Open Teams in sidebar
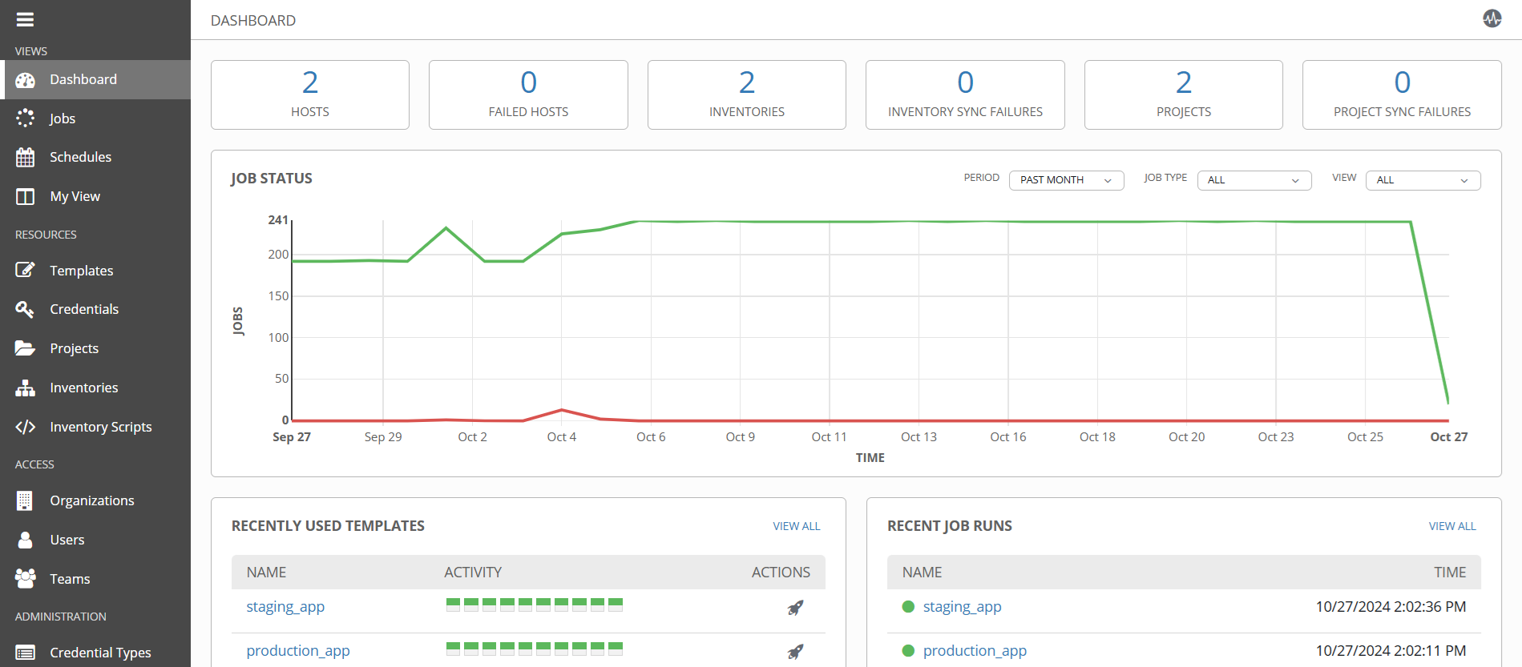The image size is (1522, 667). (x=95, y=579)
